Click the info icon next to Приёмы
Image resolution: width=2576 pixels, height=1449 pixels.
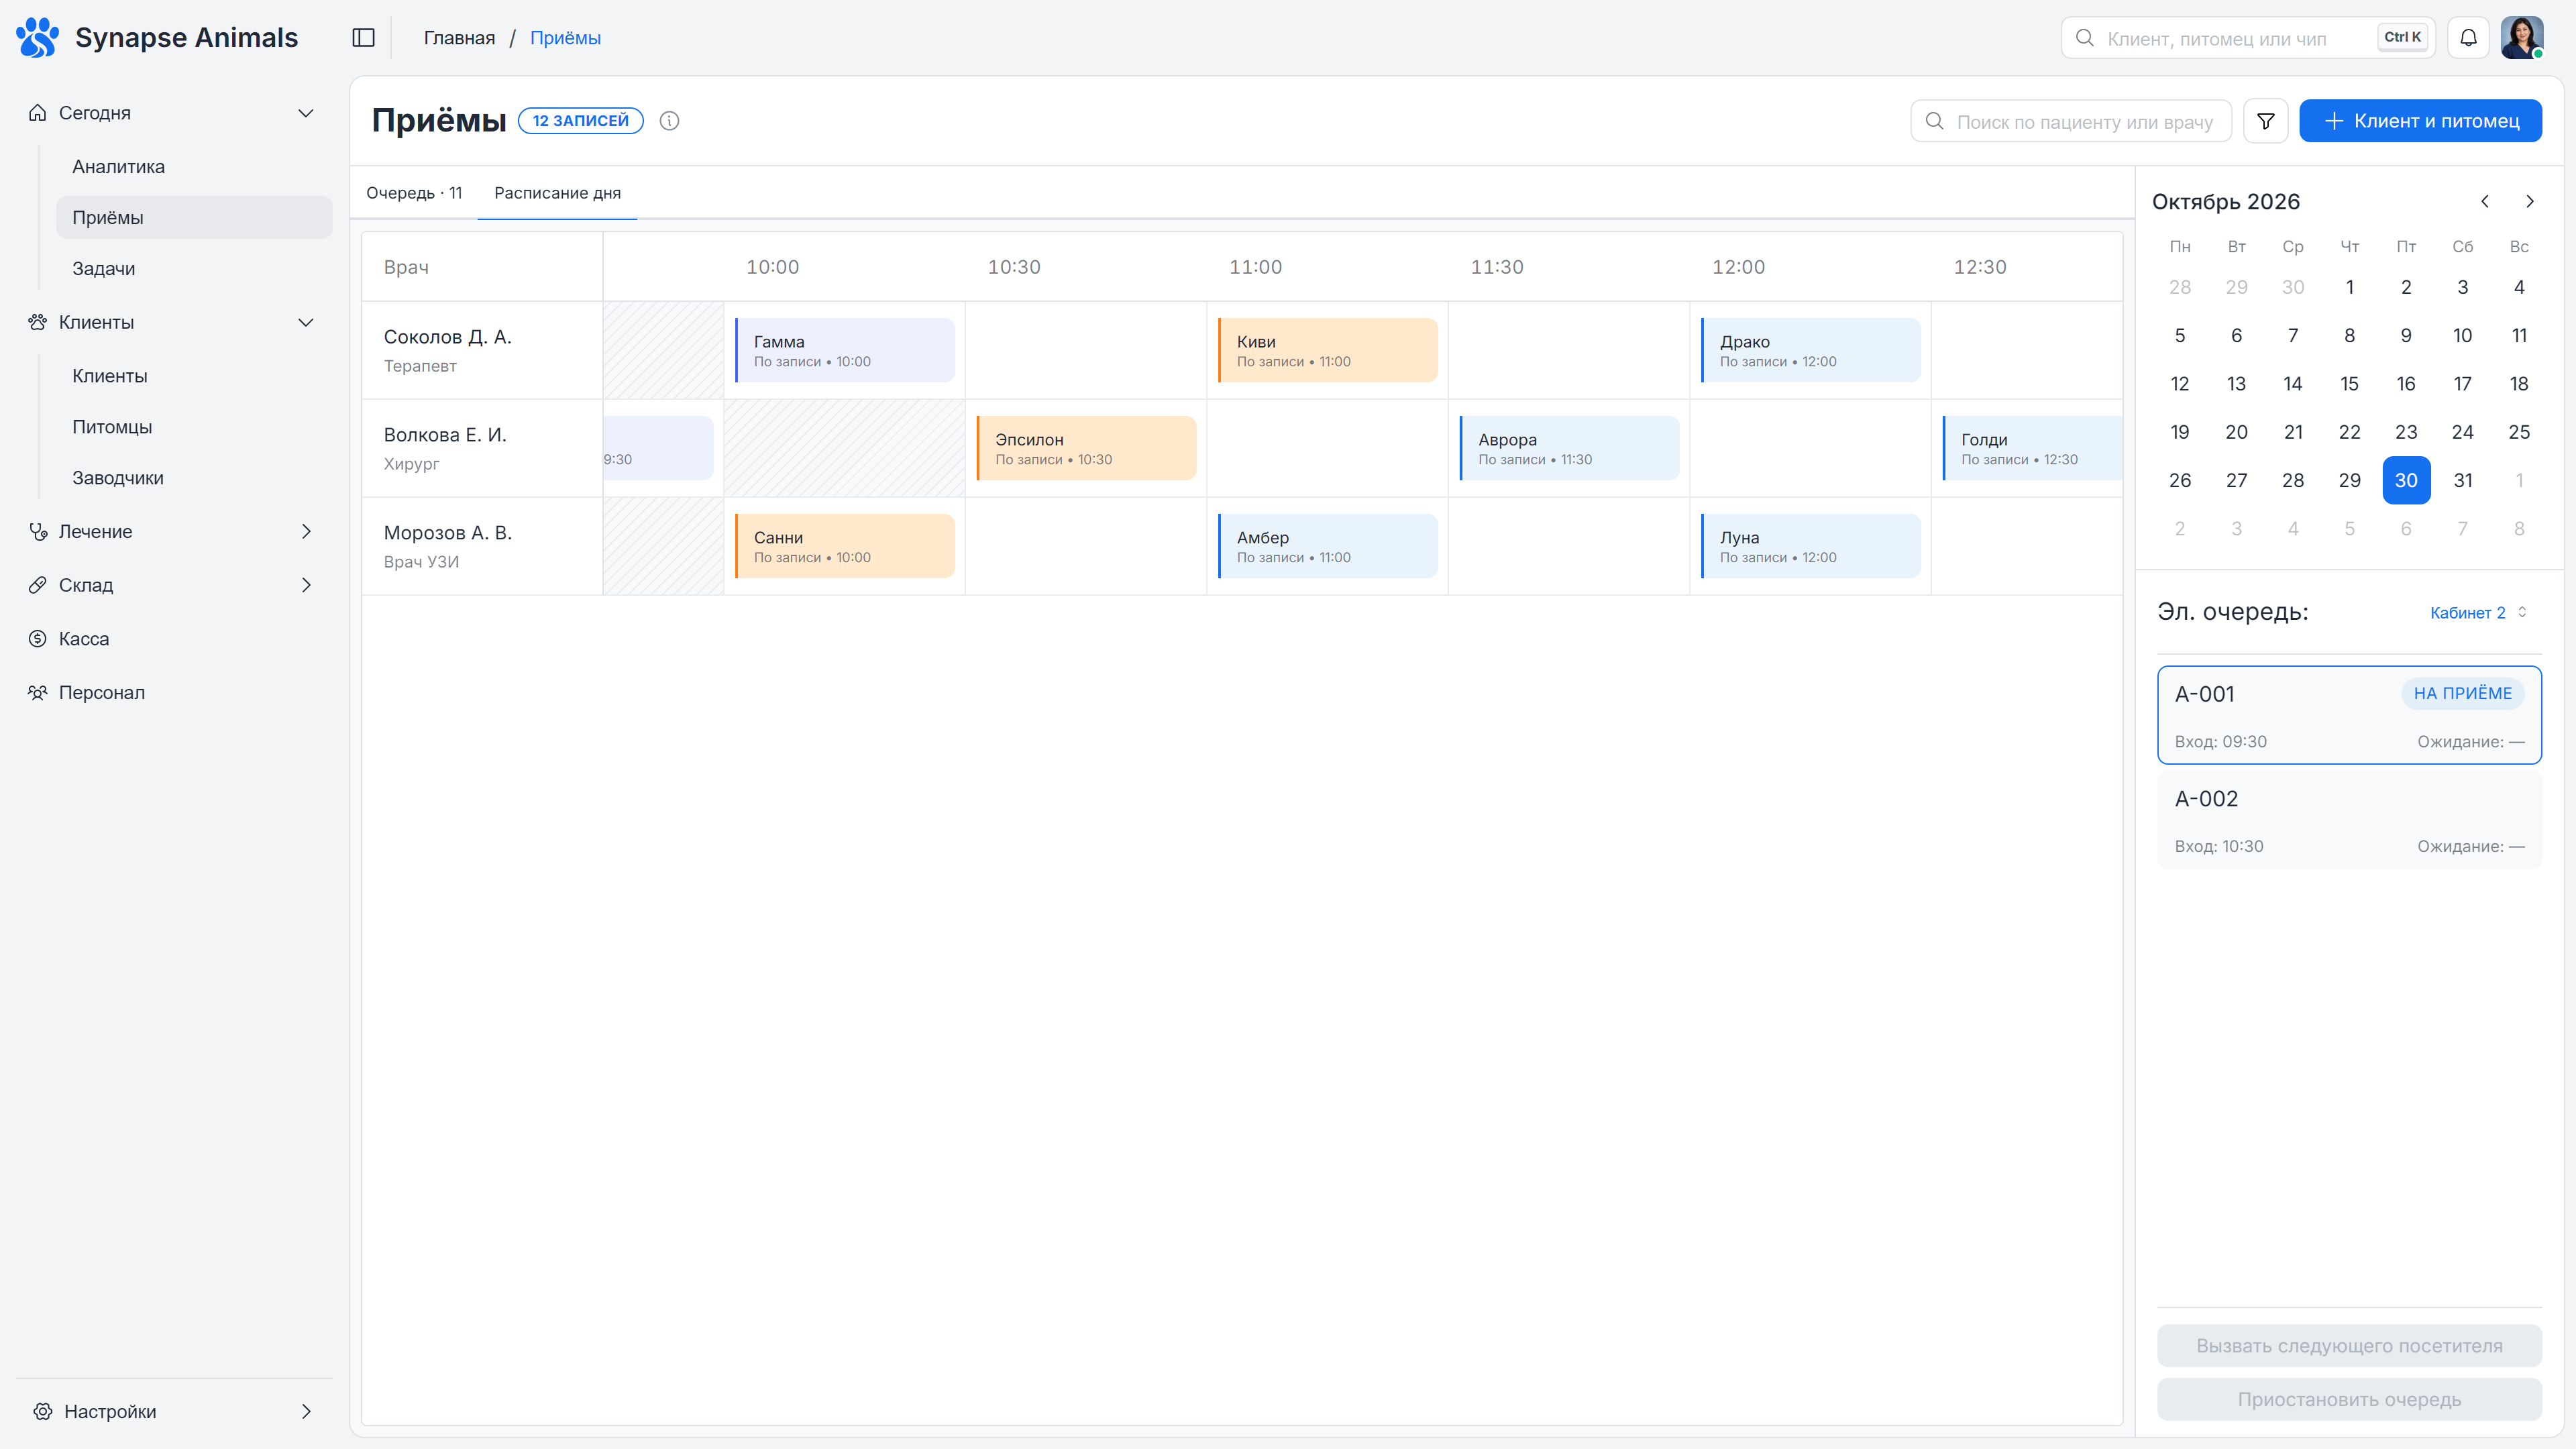[x=669, y=121]
